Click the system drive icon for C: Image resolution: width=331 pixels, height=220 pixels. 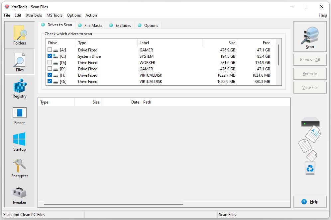(x=55, y=56)
